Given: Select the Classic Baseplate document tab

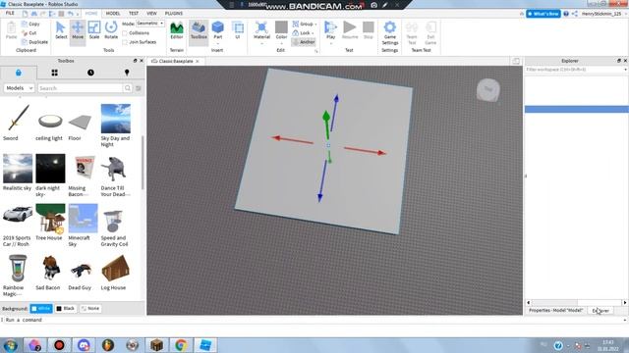Looking at the screenshot, I should point(175,61).
